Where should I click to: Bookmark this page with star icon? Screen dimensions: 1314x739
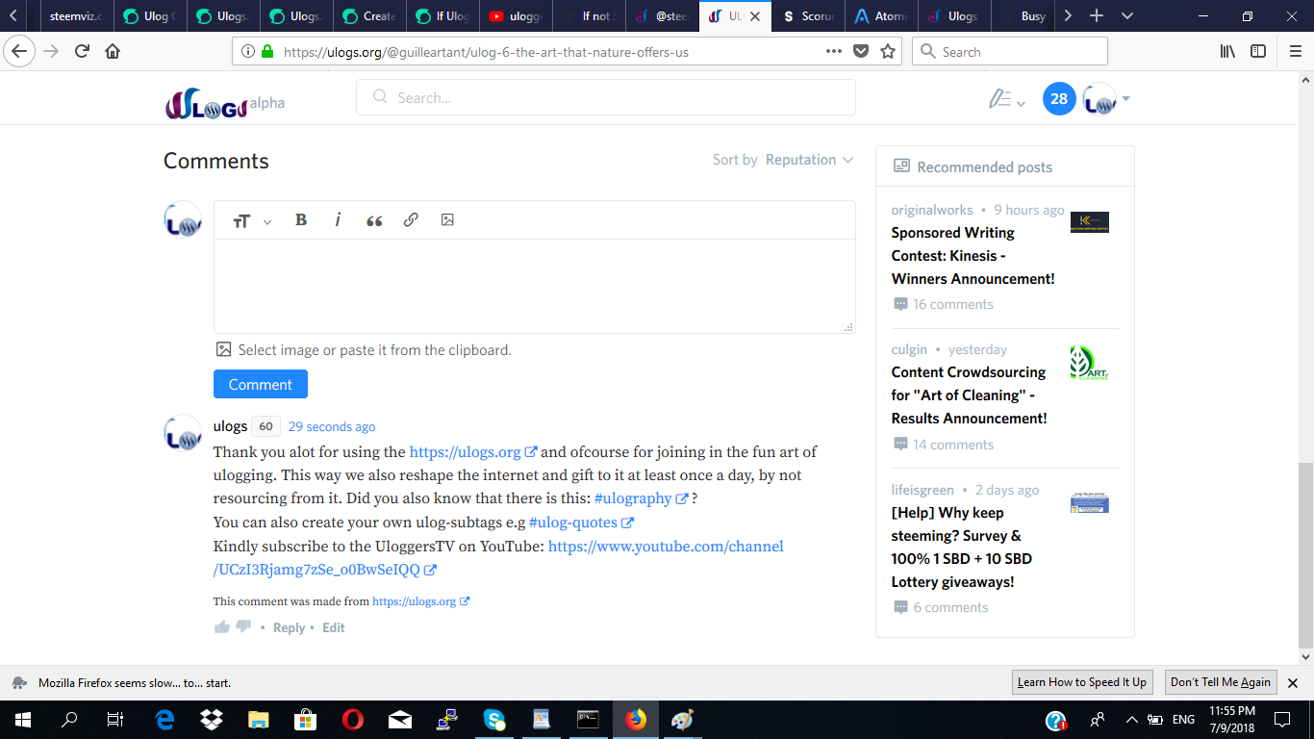click(888, 51)
